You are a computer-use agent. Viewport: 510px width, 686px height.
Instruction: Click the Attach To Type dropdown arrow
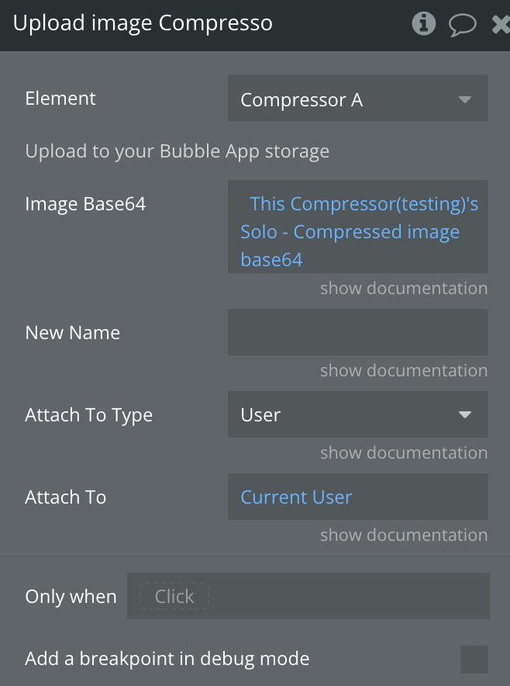coord(465,414)
